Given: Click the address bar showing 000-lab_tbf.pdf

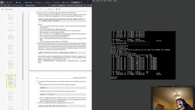Looking at the screenshot, I should click(30, 5).
